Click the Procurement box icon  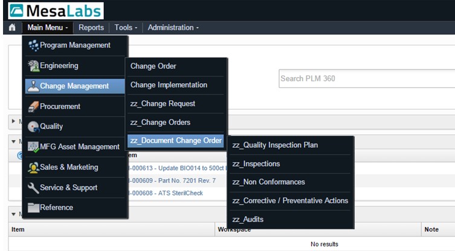pos(33,107)
